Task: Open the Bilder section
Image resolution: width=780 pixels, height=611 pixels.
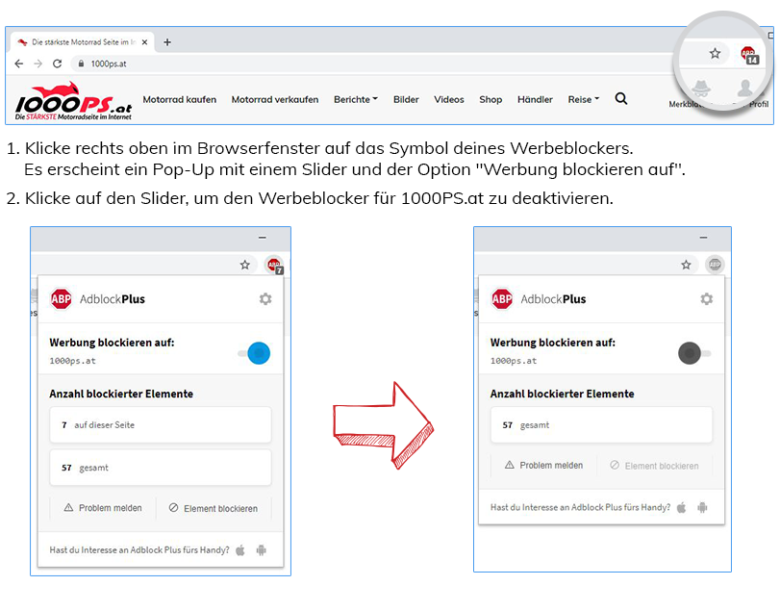Action: [406, 99]
